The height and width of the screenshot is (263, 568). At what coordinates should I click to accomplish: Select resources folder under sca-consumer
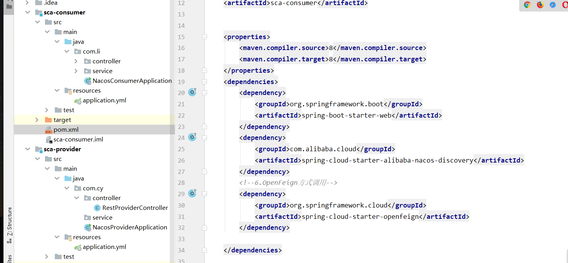[x=87, y=91]
